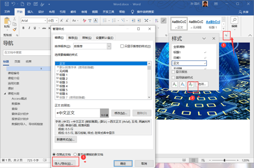Expand the Styles pane options chevron
Screen dimensions: 254x168
204,38
